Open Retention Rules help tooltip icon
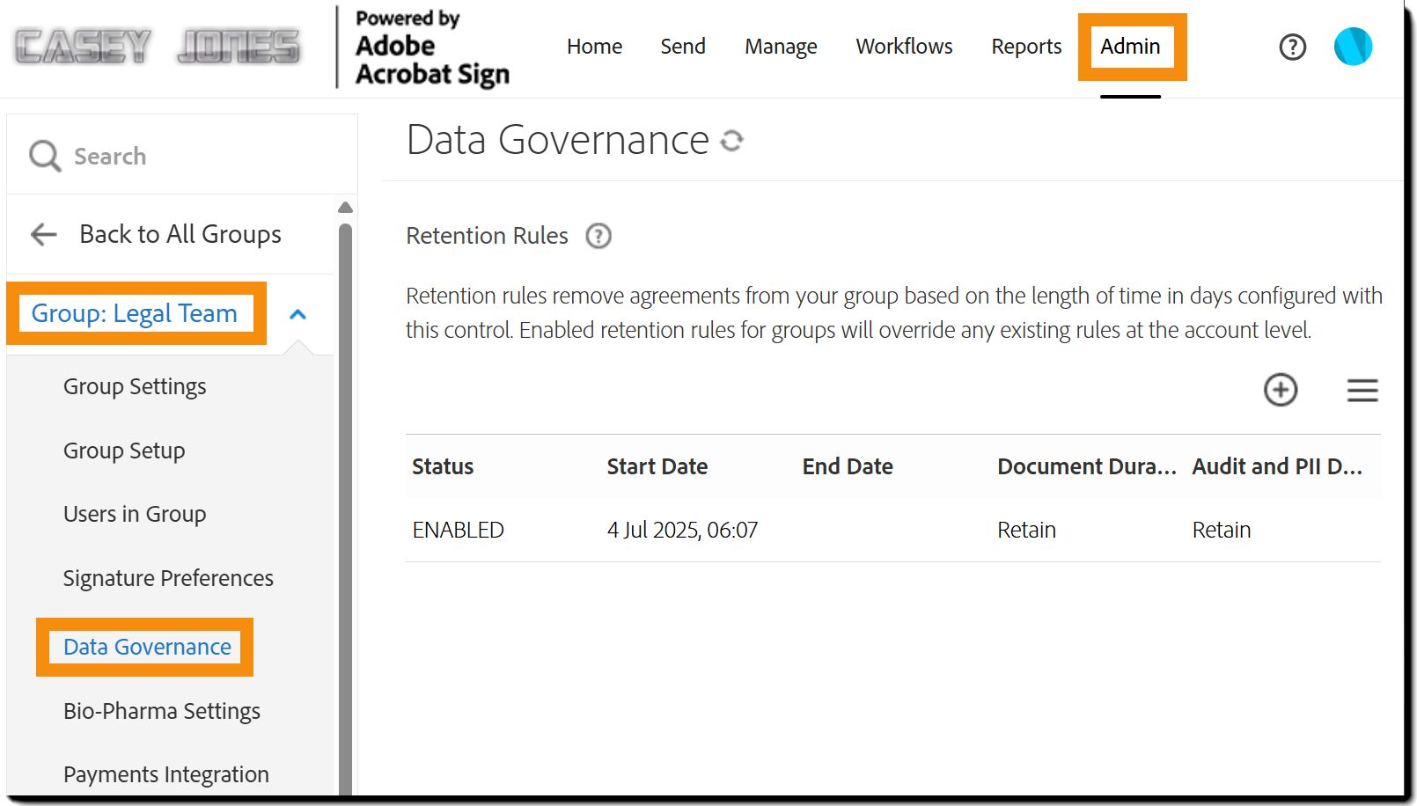 pyautogui.click(x=598, y=236)
